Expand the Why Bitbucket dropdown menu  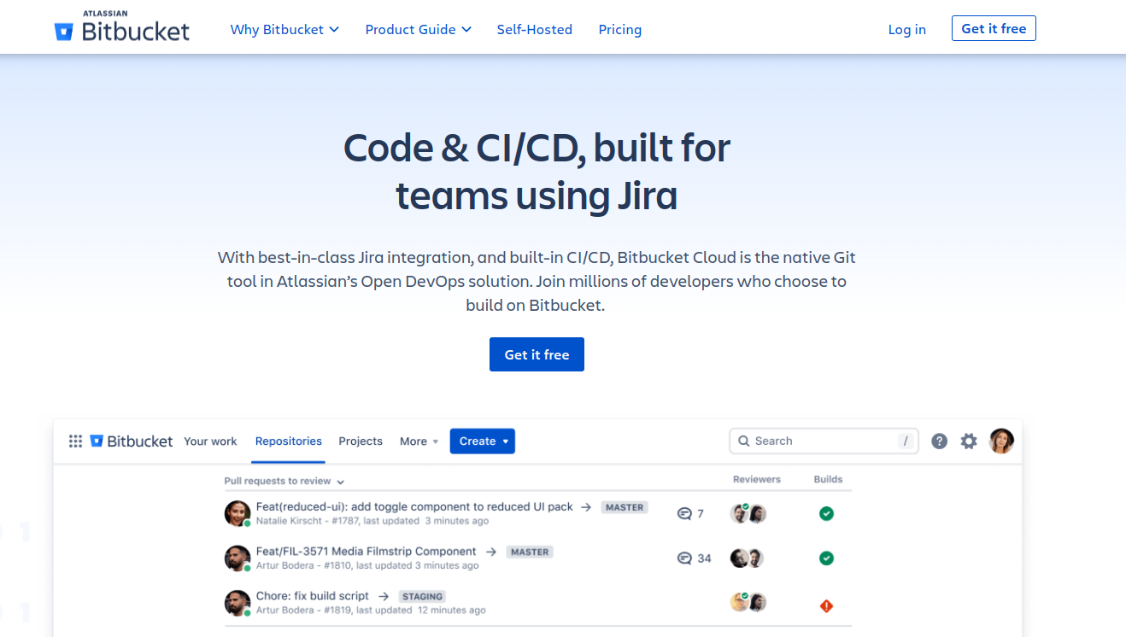[x=284, y=29]
